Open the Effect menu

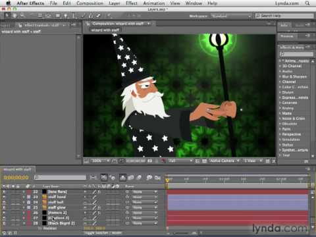(x=132, y=3)
